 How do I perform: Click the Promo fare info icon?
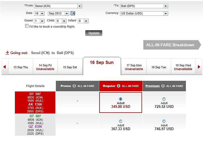coord(74,86)
